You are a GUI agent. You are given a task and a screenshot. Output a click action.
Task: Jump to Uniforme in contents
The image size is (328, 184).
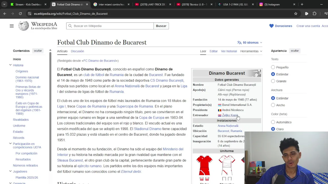(x=19, y=126)
